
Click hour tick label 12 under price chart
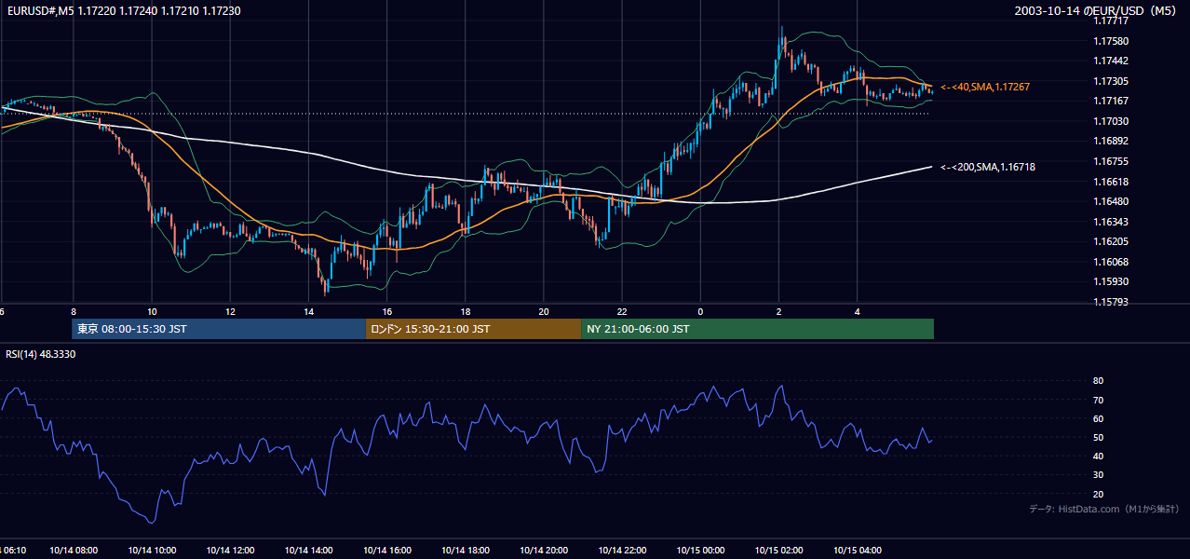tap(230, 312)
